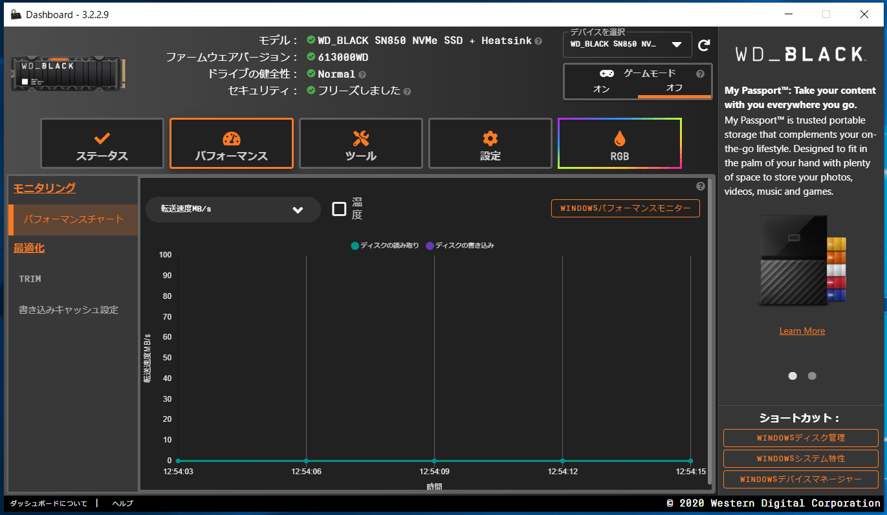Click help icon beside drive health Normal
This screenshot has height=515, width=887.
pyautogui.click(x=362, y=74)
